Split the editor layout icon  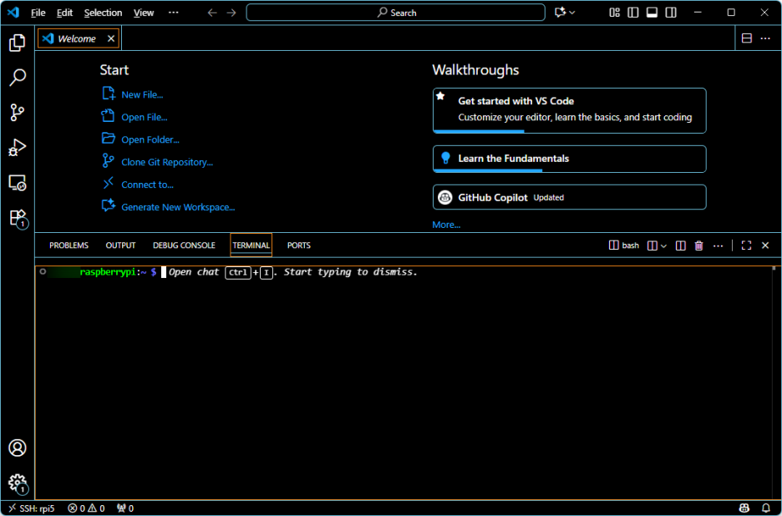coord(747,38)
